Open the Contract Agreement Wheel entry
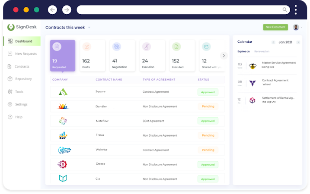 [x=267, y=83]
